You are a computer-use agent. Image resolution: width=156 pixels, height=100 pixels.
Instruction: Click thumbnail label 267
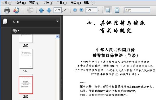(x=26, y=46)
